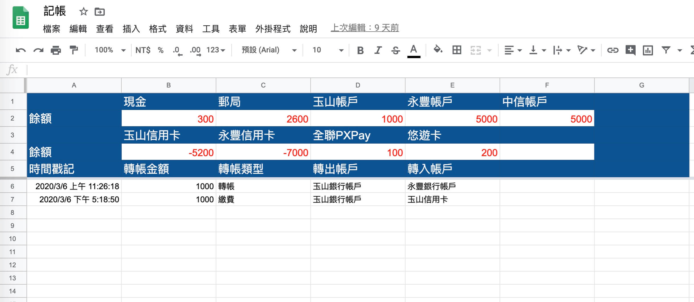The image size is (694, 302).
Task: Select the 繳費 cell
Action: click(x=263, y=199)
